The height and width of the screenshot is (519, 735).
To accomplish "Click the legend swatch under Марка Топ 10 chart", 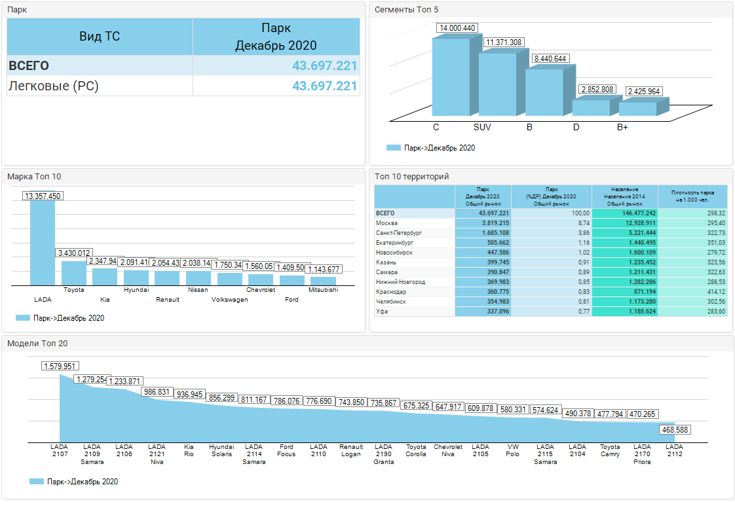I will (x=23, y=318).
